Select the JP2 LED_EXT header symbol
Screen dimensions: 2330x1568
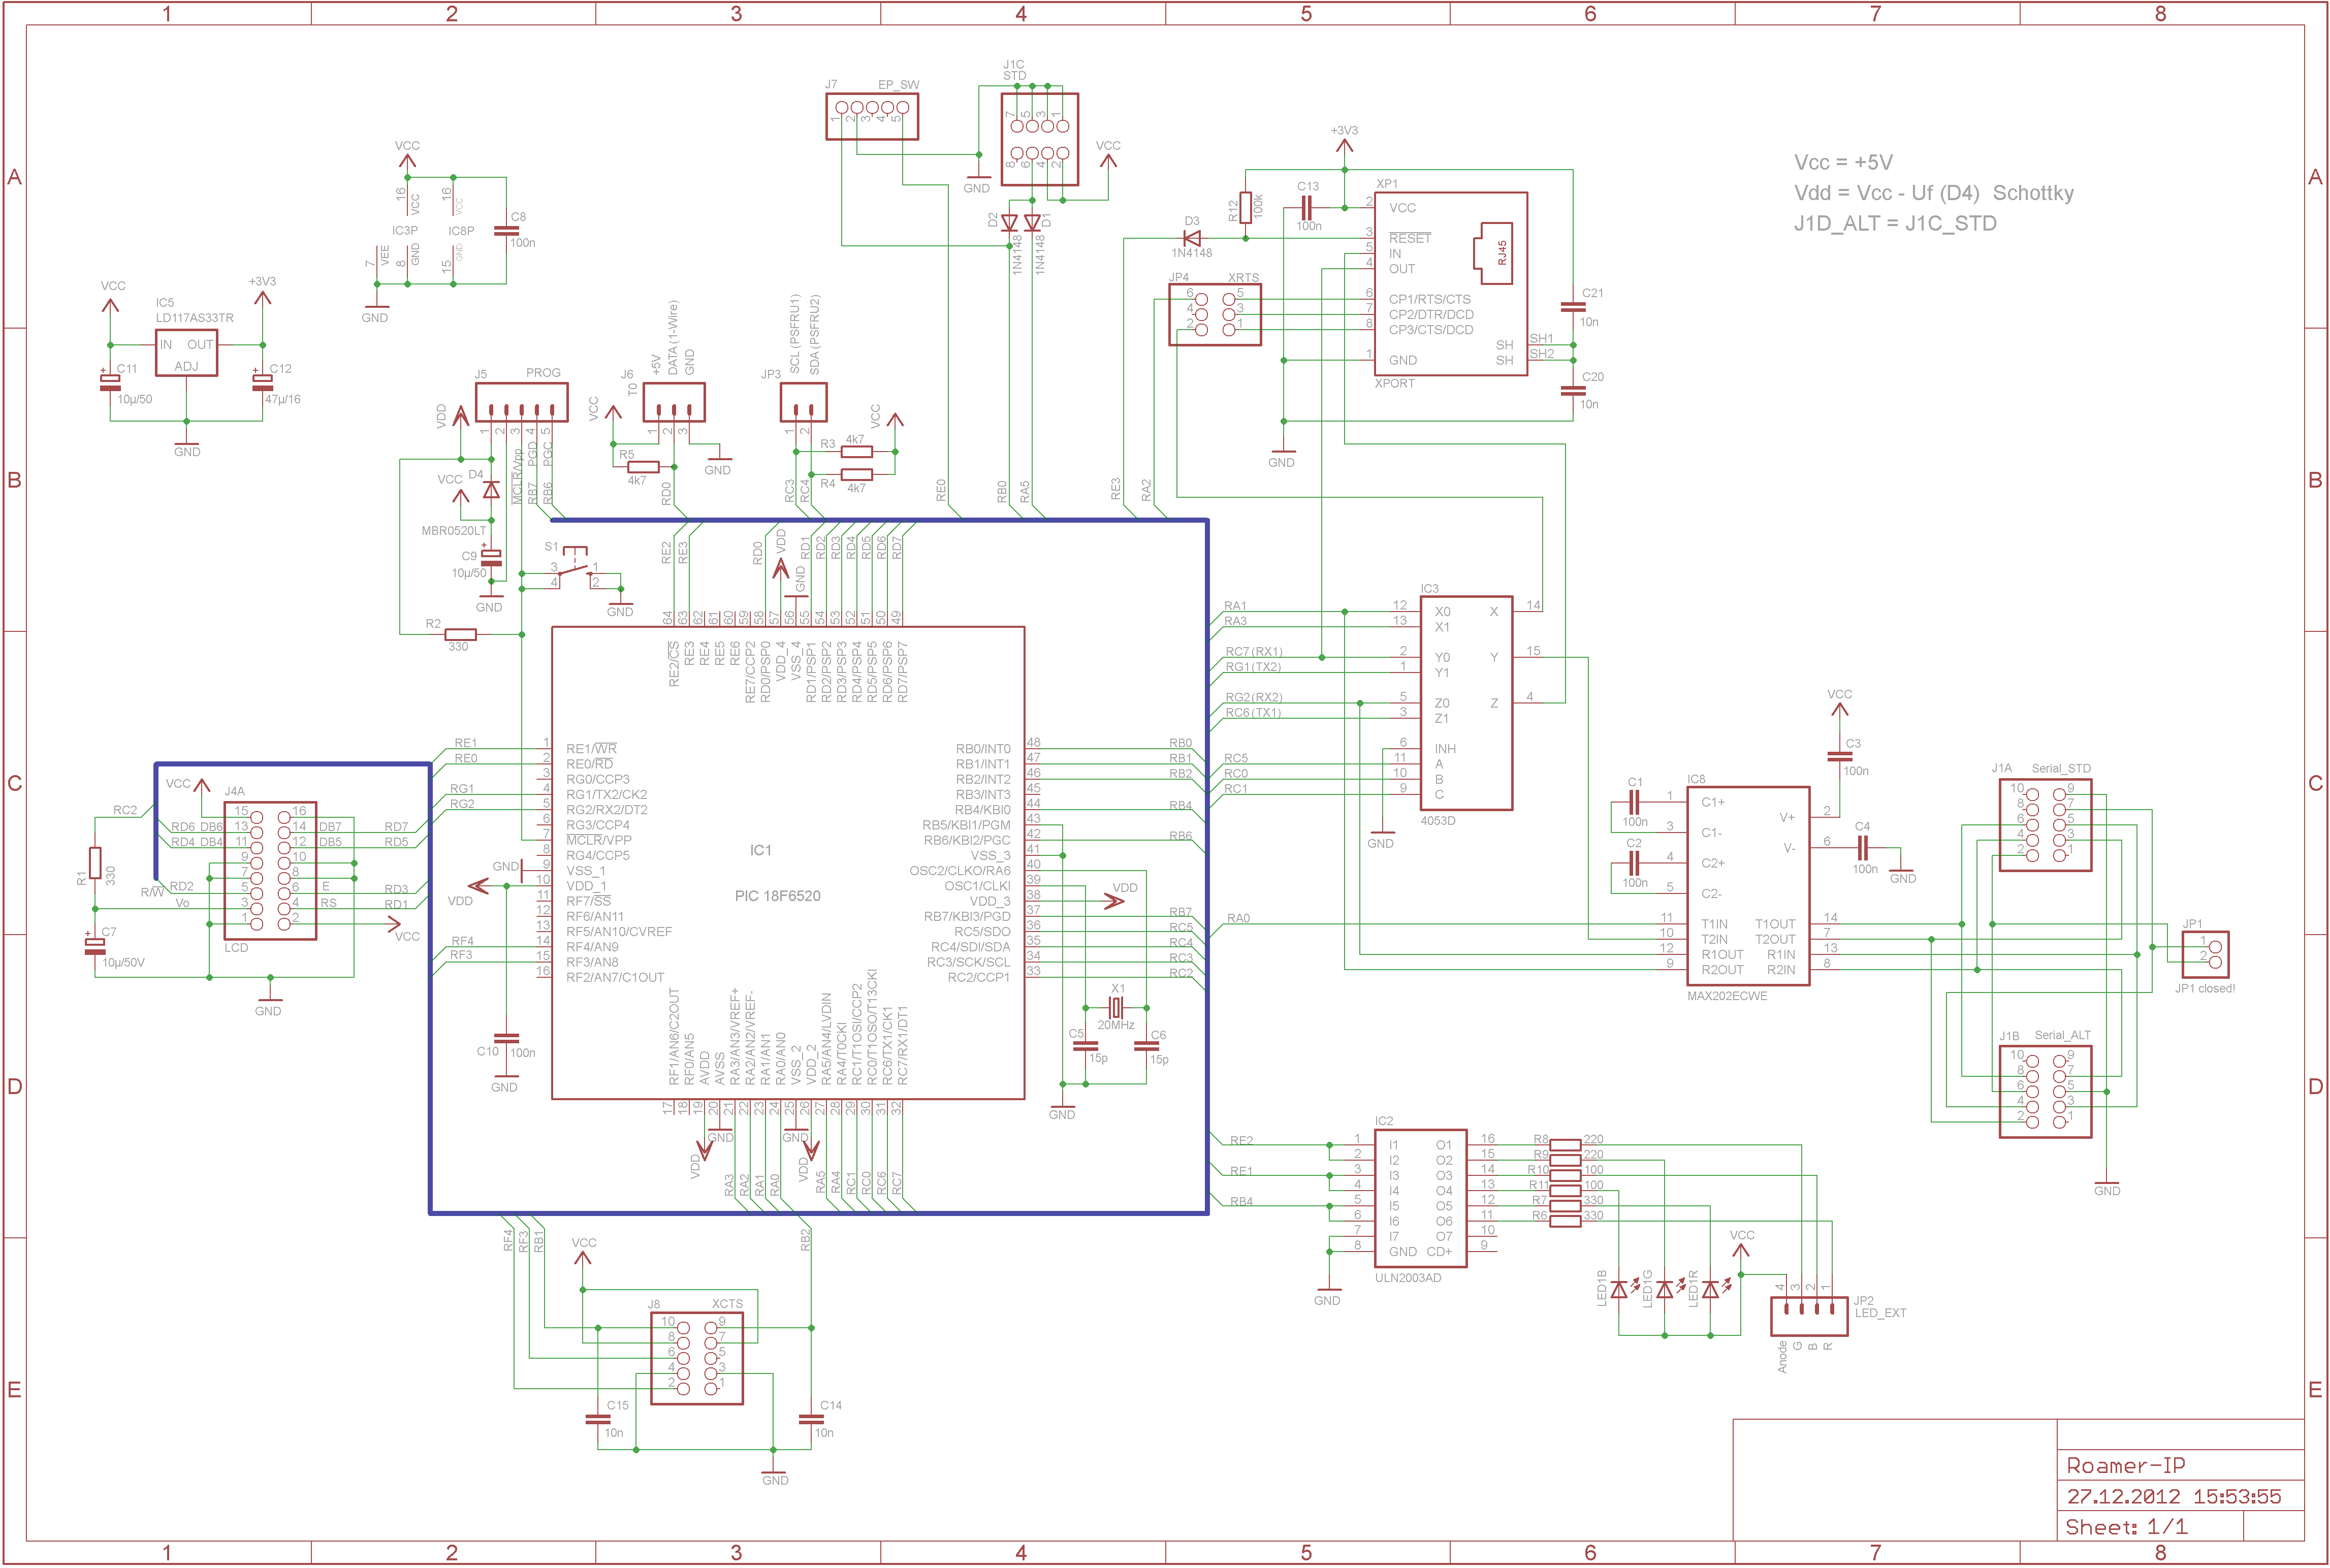[1809, 1316]
